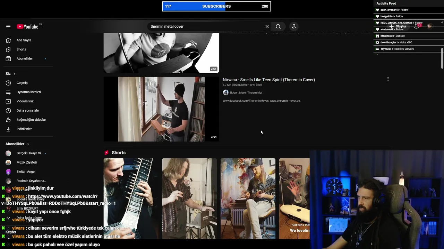444x249 pixels.
Task: Click the İndirilenler download arrow icon
Action: tap(8, 129)
